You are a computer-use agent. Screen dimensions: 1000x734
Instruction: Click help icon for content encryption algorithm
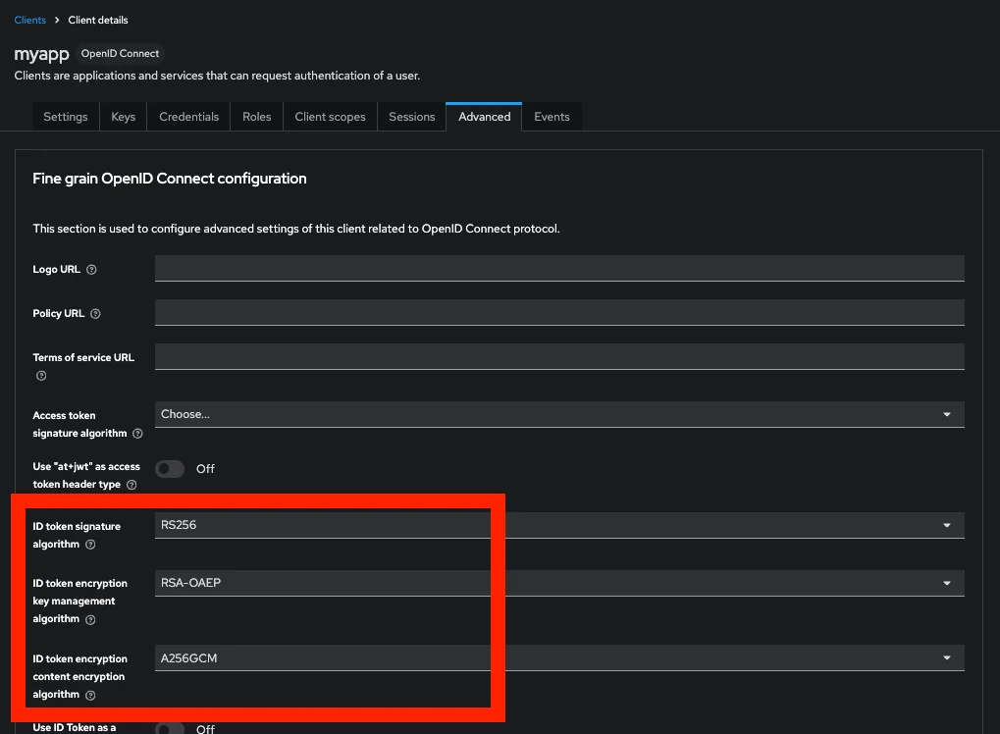(x=90, y=696)
